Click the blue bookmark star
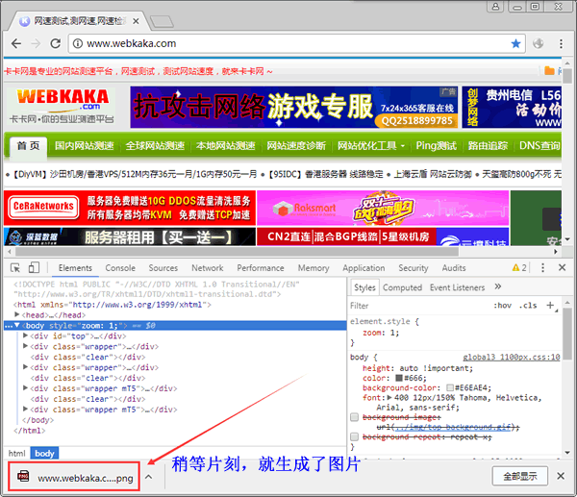The height and width of the screenshot is (497, 577). [515, 44]
